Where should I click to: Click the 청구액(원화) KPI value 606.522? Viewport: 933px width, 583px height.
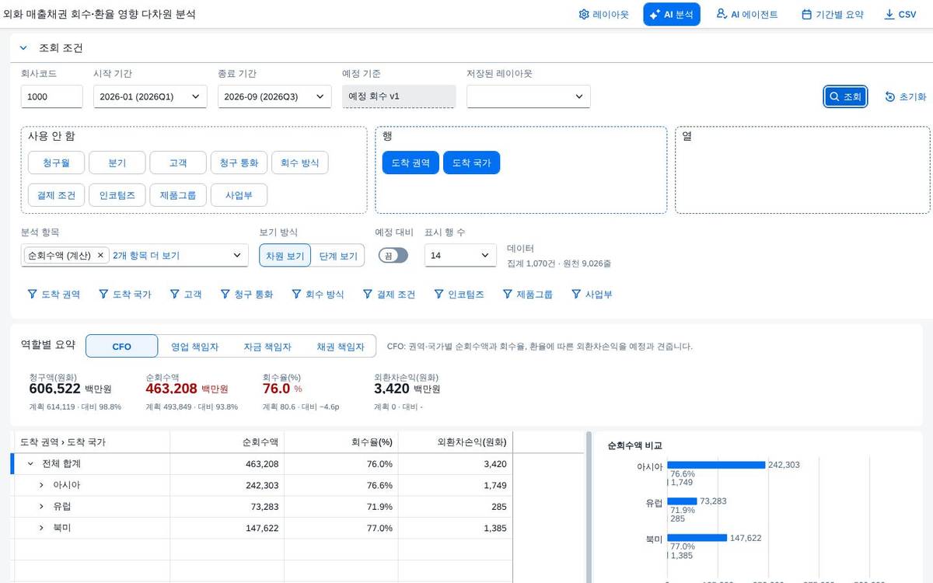tap(54, 389)
